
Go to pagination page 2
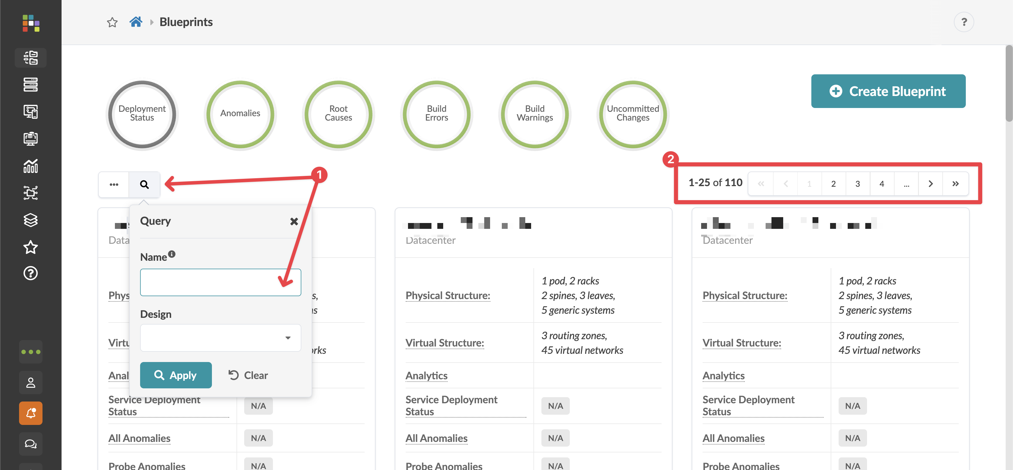point(833,184)
